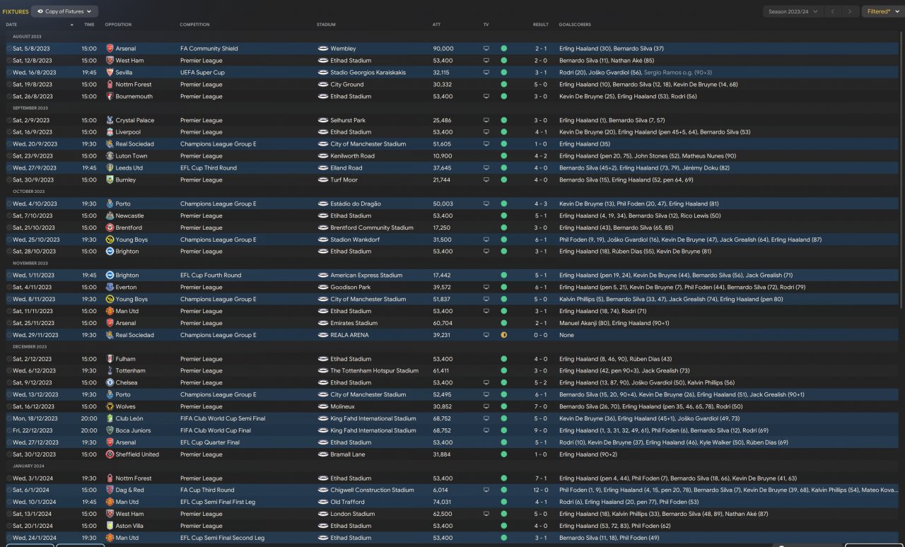The image size is (905, 547).
Task: Tick the selection circle for Sat, 26/8/2023
Action: (x=9, y=96)
